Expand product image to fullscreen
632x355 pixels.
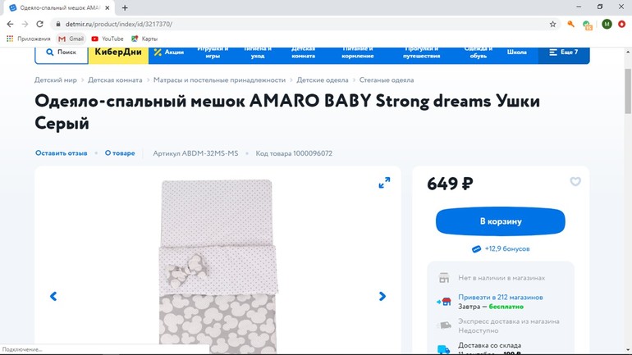coord(384,183)
